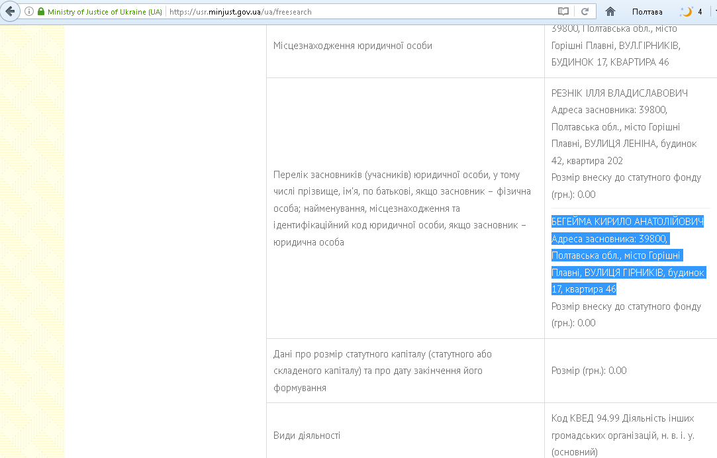Click the moon weather icon

pyautogui.click(x=687, y=12)
